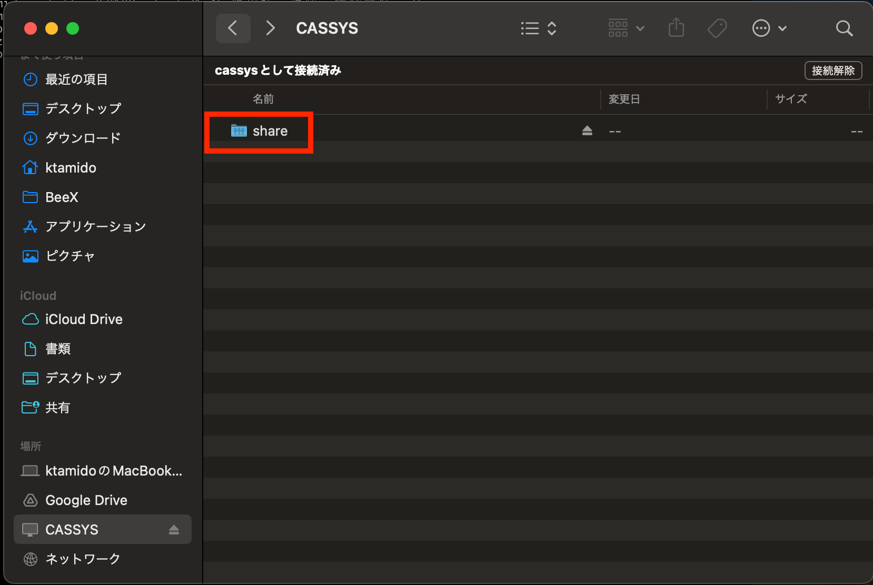Open 共有 in iCloud section
The width and height of the screenshot is (873, 585).
point(103,408)
